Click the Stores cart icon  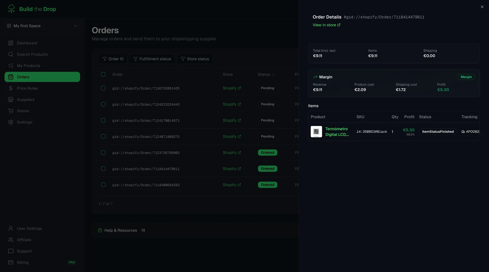(x=11, y=111)
